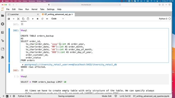
Task: Select the 07_writing_advanced_sql_qu notebook tab
Action: 58,14
